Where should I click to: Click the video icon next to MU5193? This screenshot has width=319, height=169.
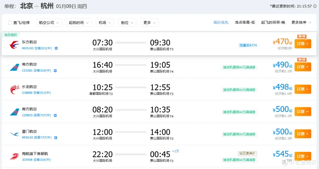(56, 48)
